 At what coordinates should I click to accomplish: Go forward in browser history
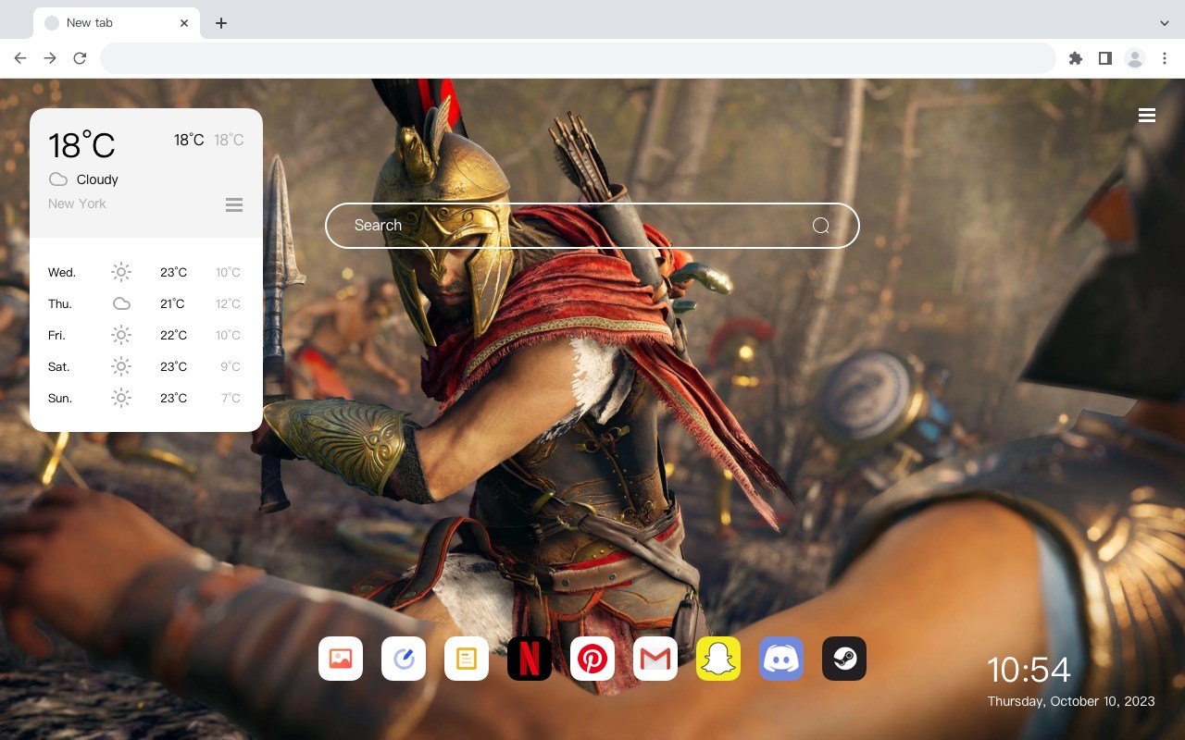pyautogui.click(x=50, y=58)
